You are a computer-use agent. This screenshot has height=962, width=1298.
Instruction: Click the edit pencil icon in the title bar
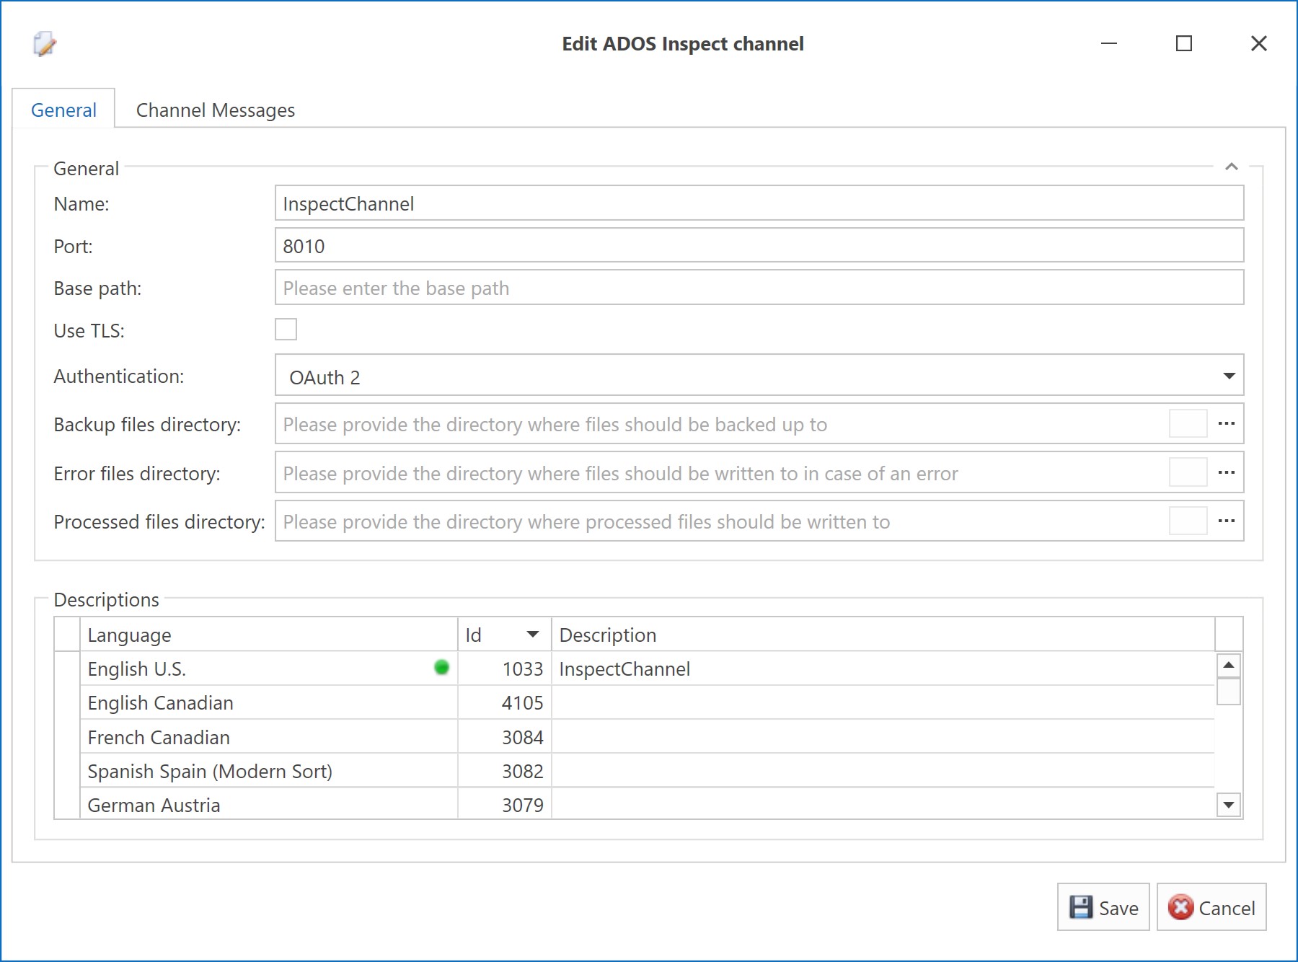tap(43, 45)
